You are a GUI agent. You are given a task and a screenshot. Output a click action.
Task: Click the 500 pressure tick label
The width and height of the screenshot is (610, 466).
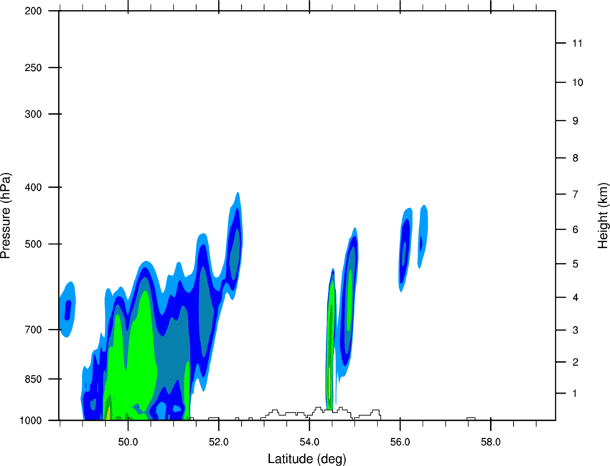(x=33, y=244)
